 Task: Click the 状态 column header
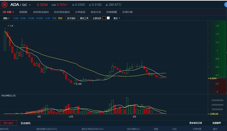point(175,129)
